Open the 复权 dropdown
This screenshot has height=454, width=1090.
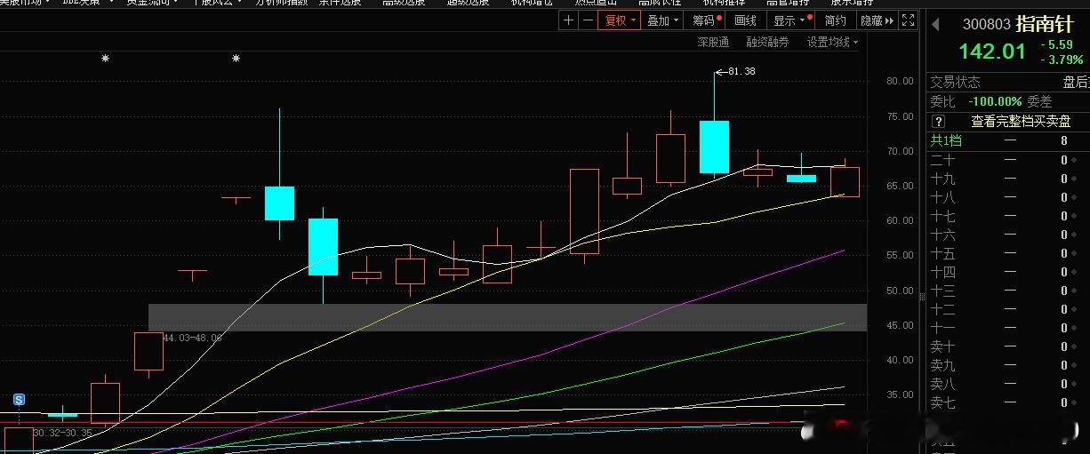point(619,20)
